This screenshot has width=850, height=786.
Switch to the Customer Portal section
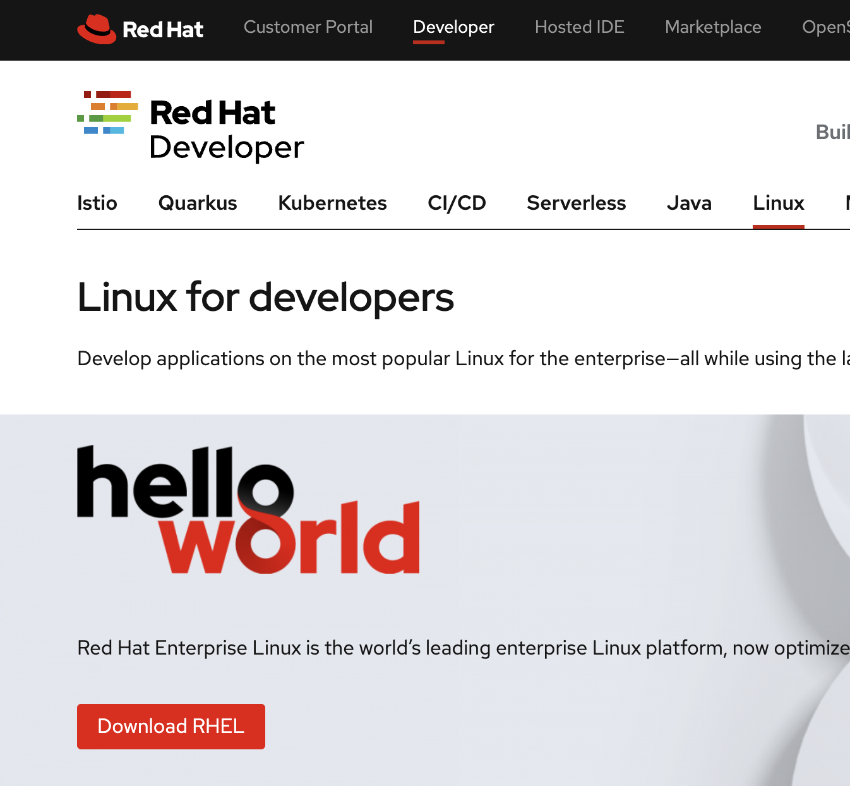308,28
